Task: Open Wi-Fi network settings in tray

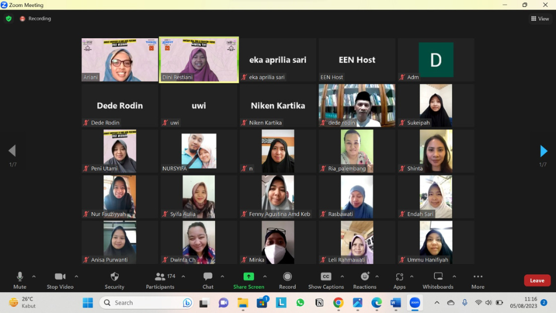Action: [478, 303]
